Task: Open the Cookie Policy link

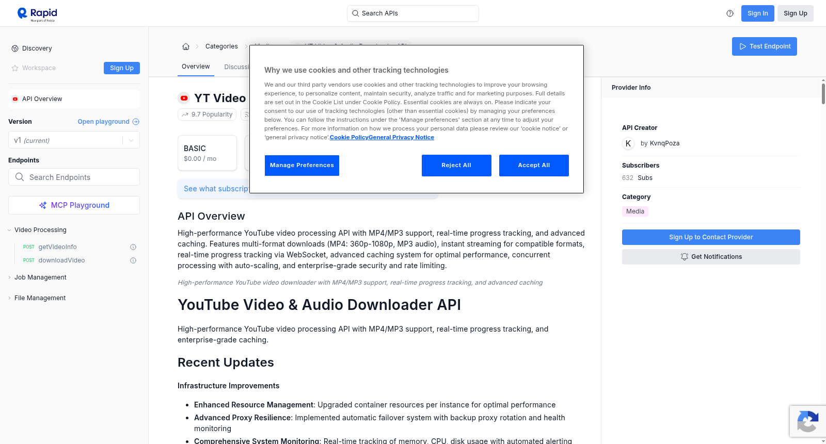Action: tap(349, 137)
